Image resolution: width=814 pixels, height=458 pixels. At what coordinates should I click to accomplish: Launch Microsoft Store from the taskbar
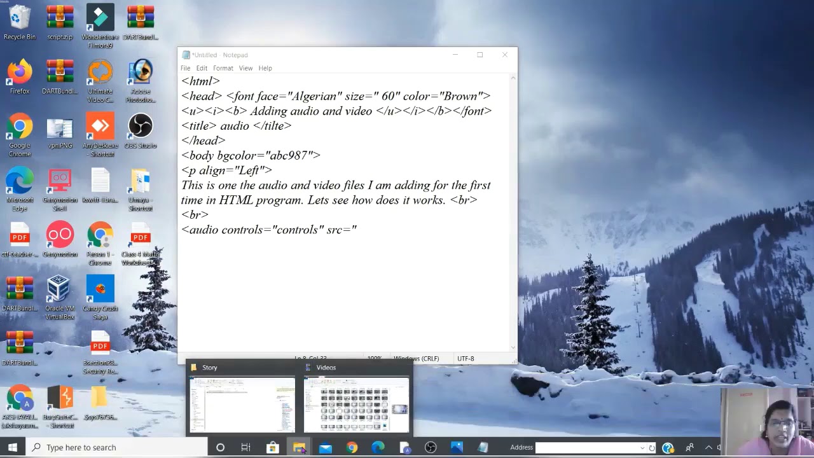(272, 447)
